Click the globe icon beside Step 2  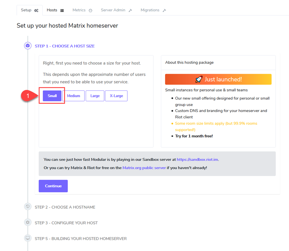coord(28,207)
